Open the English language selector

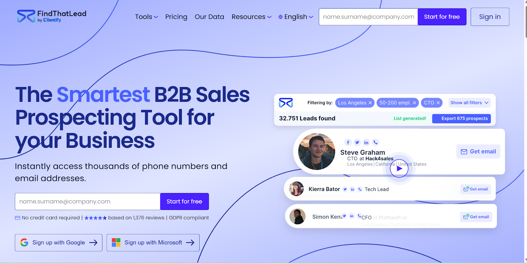296,17
